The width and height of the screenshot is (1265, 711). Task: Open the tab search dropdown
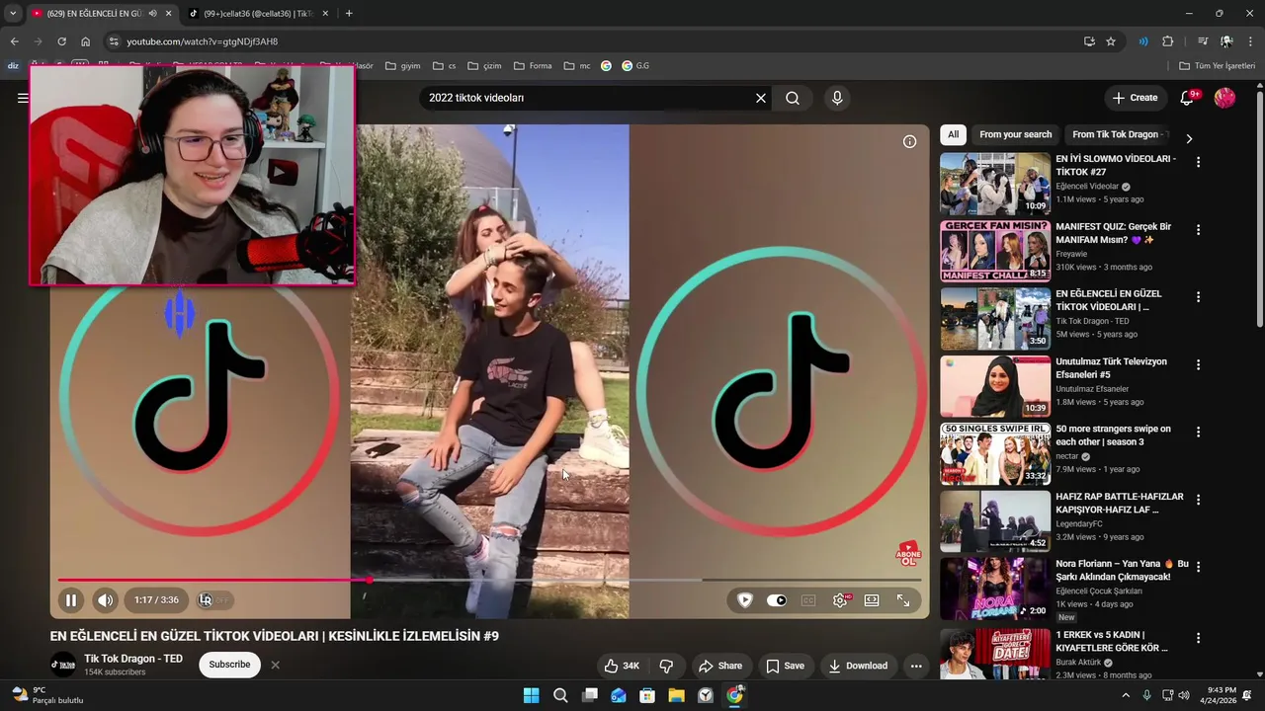point(13,14)
